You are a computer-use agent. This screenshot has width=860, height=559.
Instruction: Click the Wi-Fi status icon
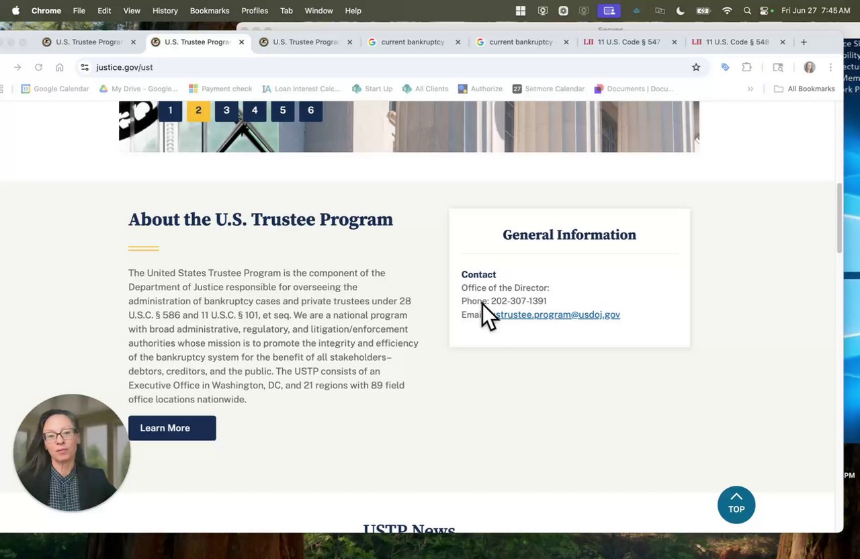(727, 11)
